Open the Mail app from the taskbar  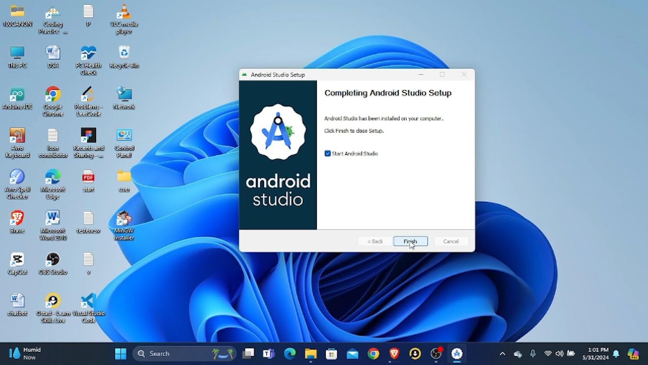point(352,353)
